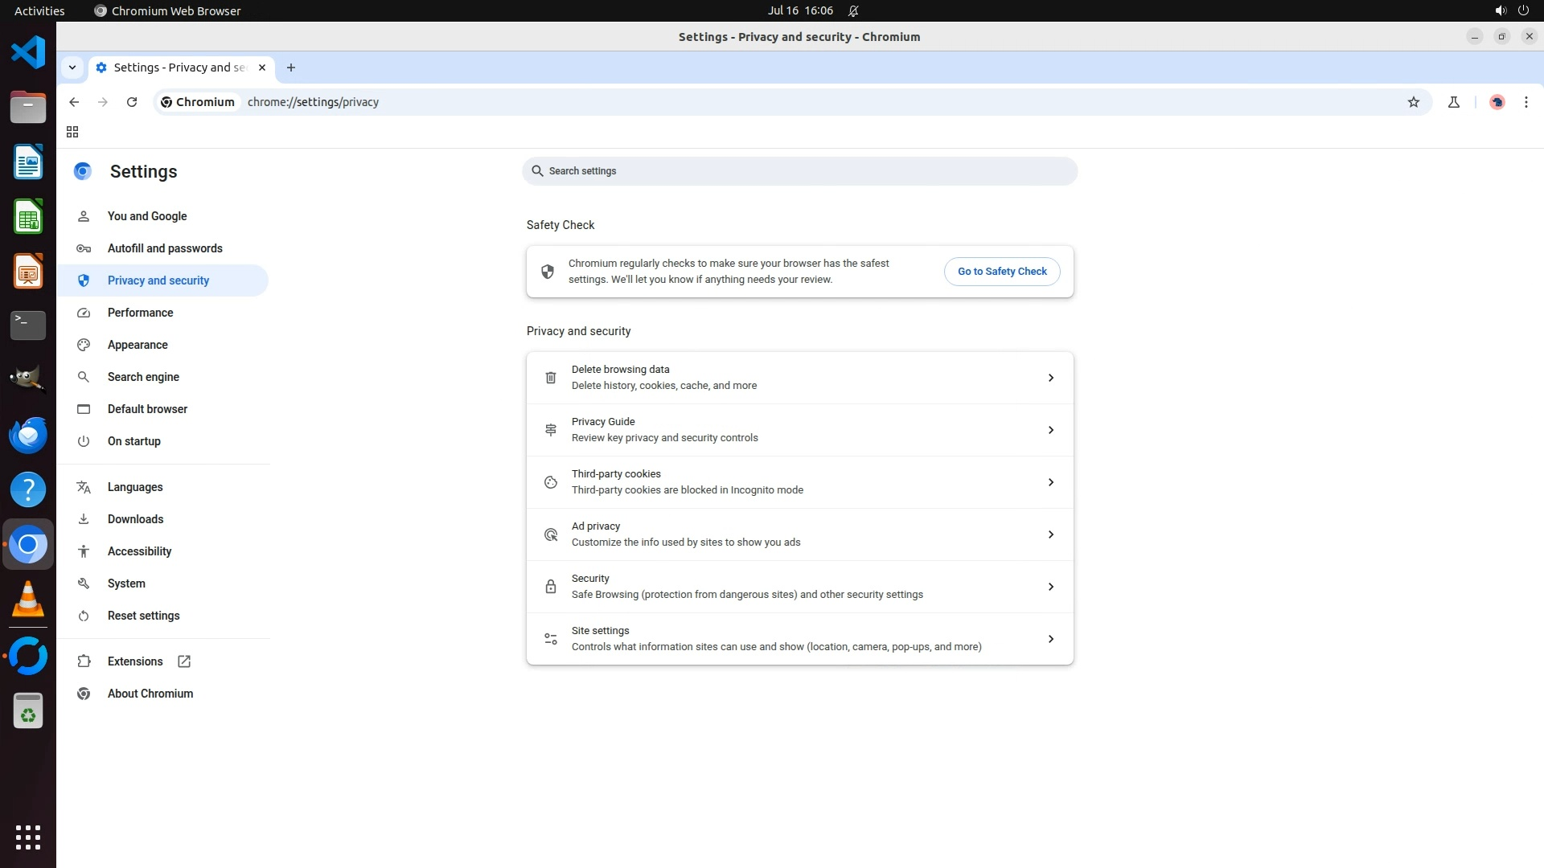Click the Go to Safety Check button
The width and height of the screenshot is (1544, 868).
[x=1002, y=272]
